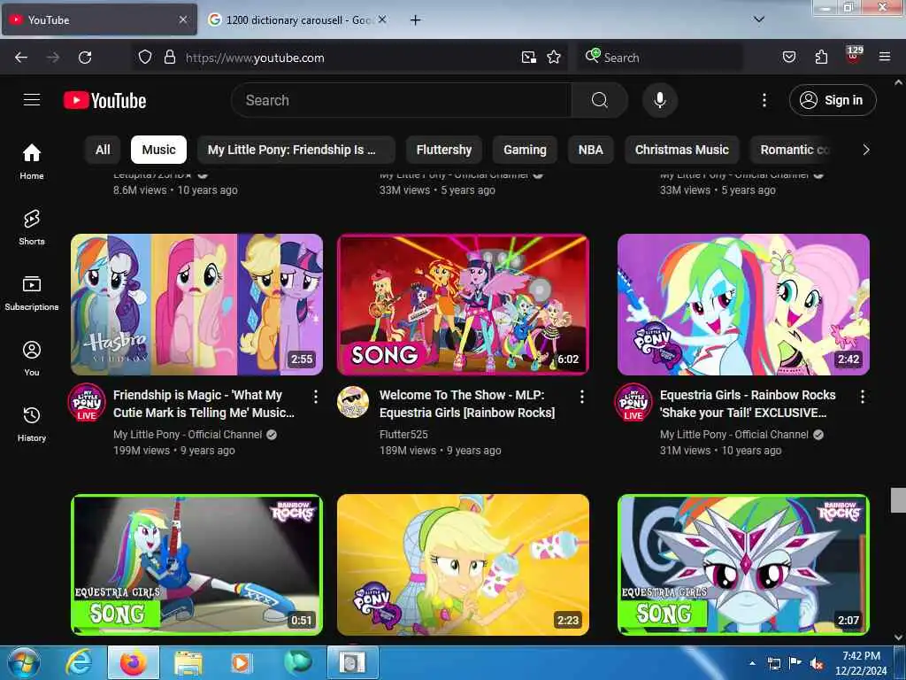The width and height of the screenshot is (906, 680).
Task: Click Firefox icon in the taskbar
Action: pyautogui.click(x=133, y=663)
